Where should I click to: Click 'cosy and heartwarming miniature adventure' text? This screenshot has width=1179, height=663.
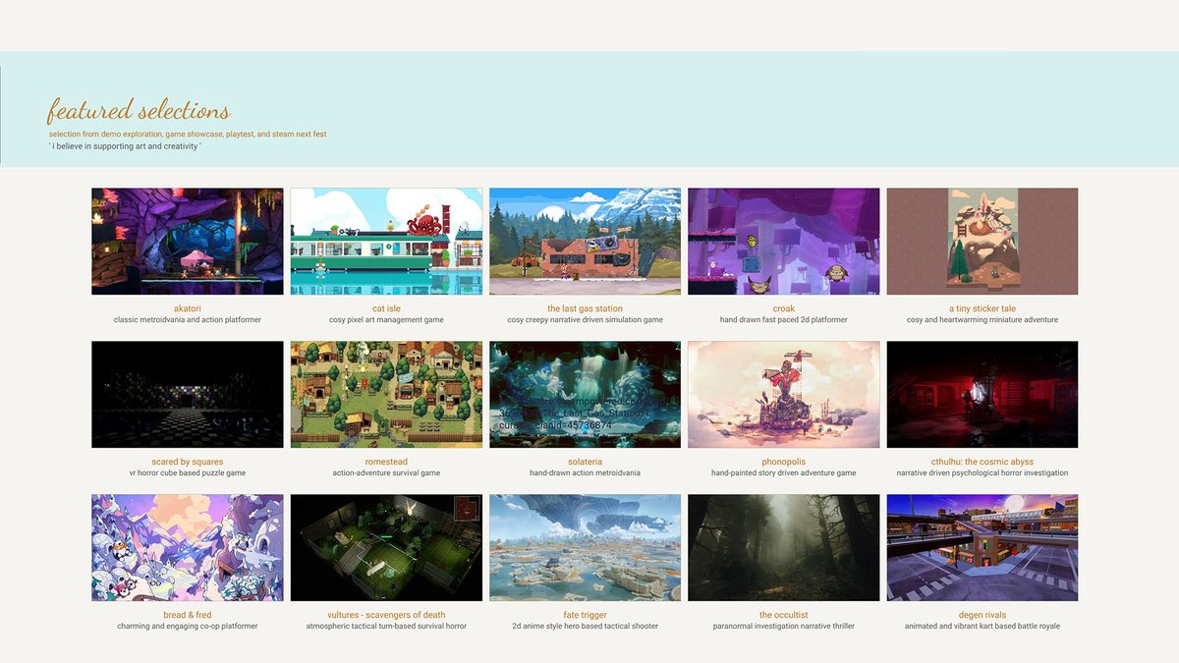pyautogui.click(x=982, y=320)
